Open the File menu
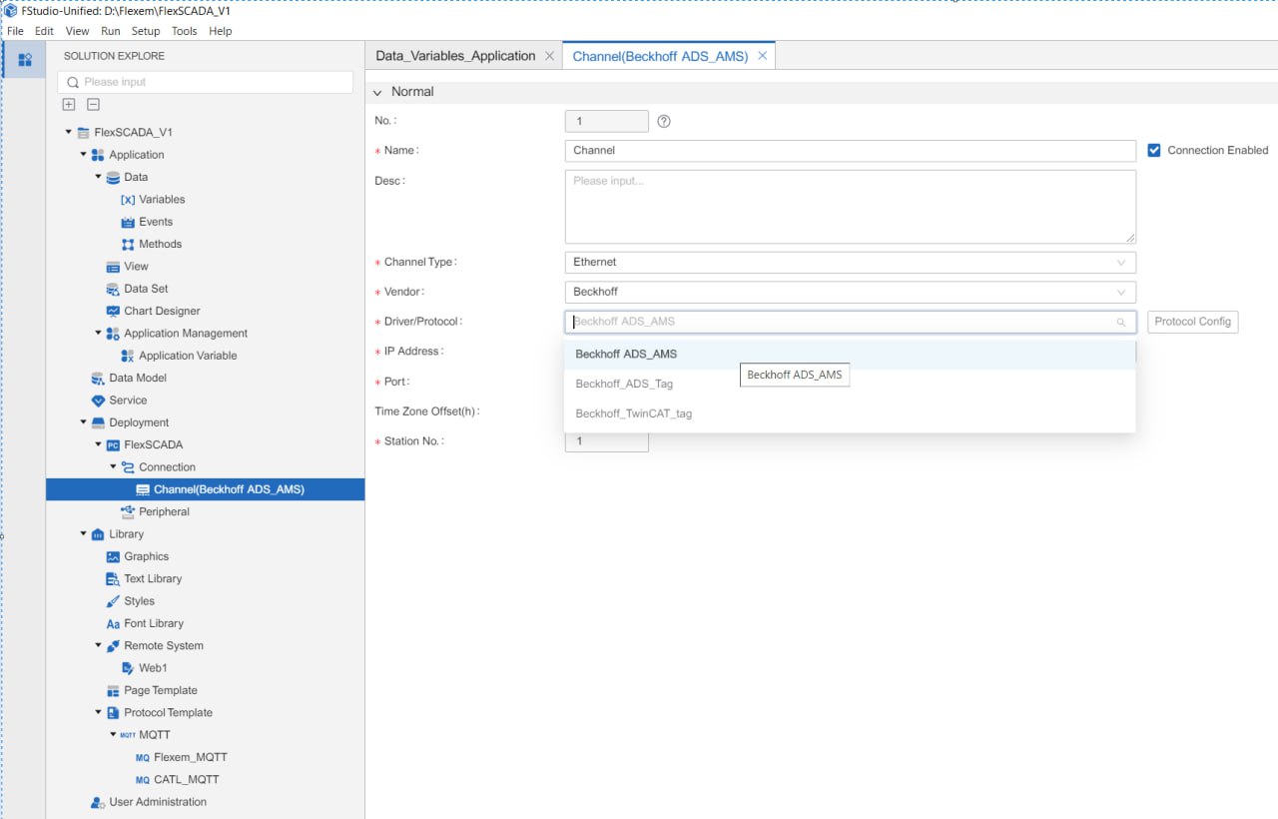This screenshot has height=819, width=1278. [x=15, y=31]
